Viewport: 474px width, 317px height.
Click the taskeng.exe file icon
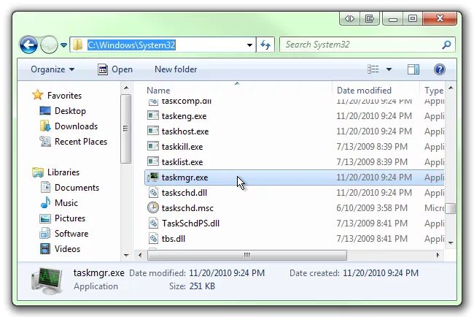[x=153, y=115]
